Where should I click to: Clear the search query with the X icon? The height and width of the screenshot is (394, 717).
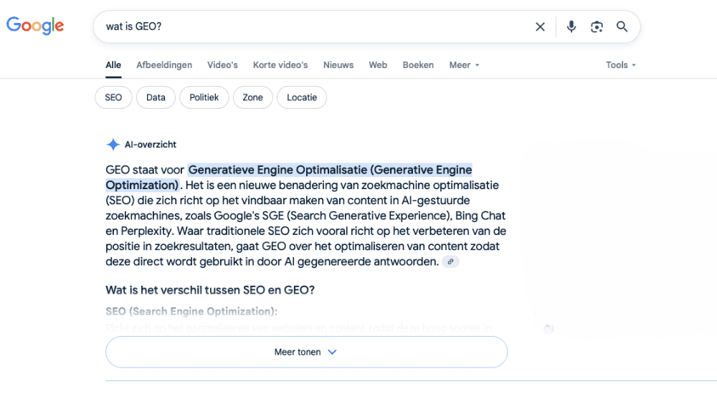coord(540,27)
